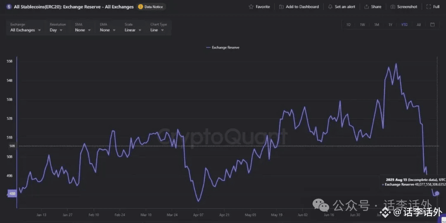
Task: Click the purple 48B y-axis value marker
Action: point(12,193)
